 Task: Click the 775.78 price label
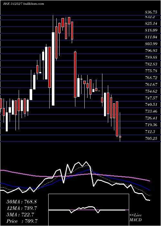151,71
